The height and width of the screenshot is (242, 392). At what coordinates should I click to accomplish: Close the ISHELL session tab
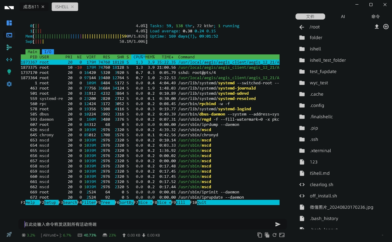click(x=72, y=7)
